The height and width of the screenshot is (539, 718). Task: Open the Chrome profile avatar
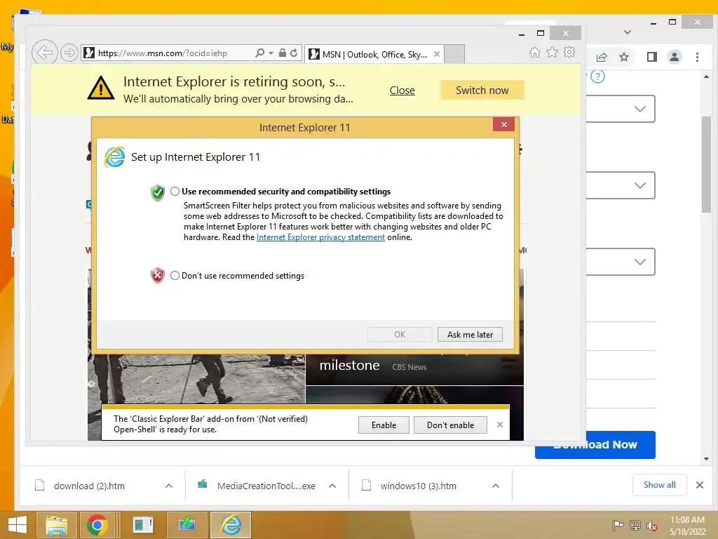(x=674, y=57)
